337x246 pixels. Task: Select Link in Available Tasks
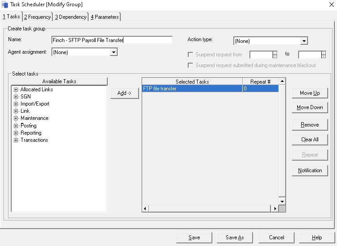(25, 111)
